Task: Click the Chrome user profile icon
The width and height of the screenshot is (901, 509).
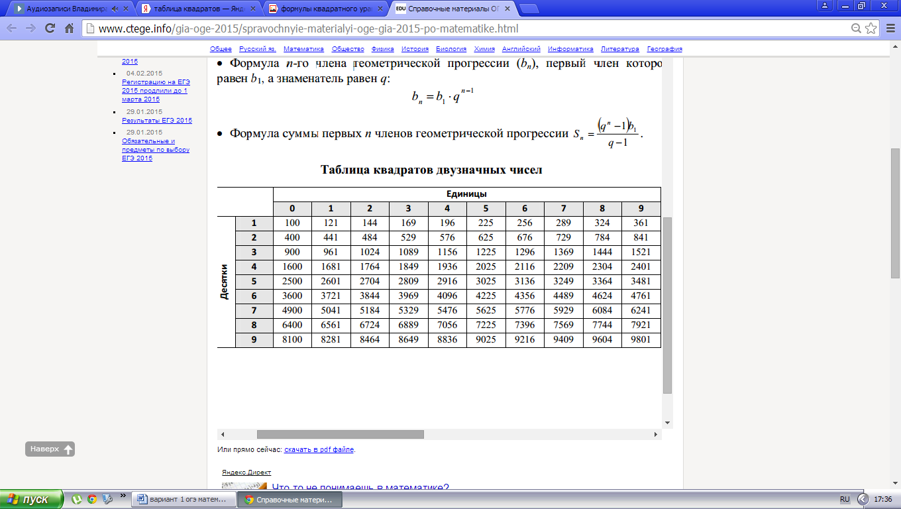Action: pos(825,5)
